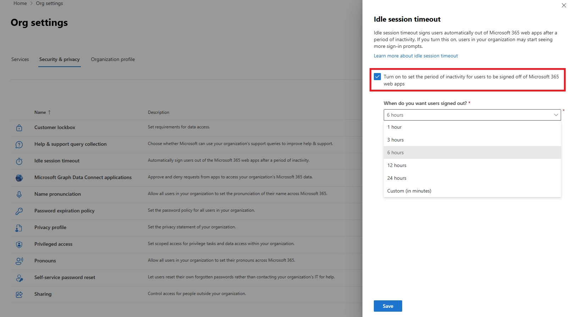The image size is (571, 317).
Task: Open the Customer lockbox setting
Action: tap(55, 127)
